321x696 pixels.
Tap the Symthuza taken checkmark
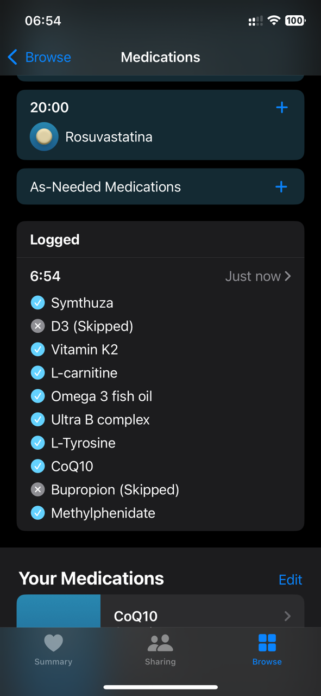point(37,303)
